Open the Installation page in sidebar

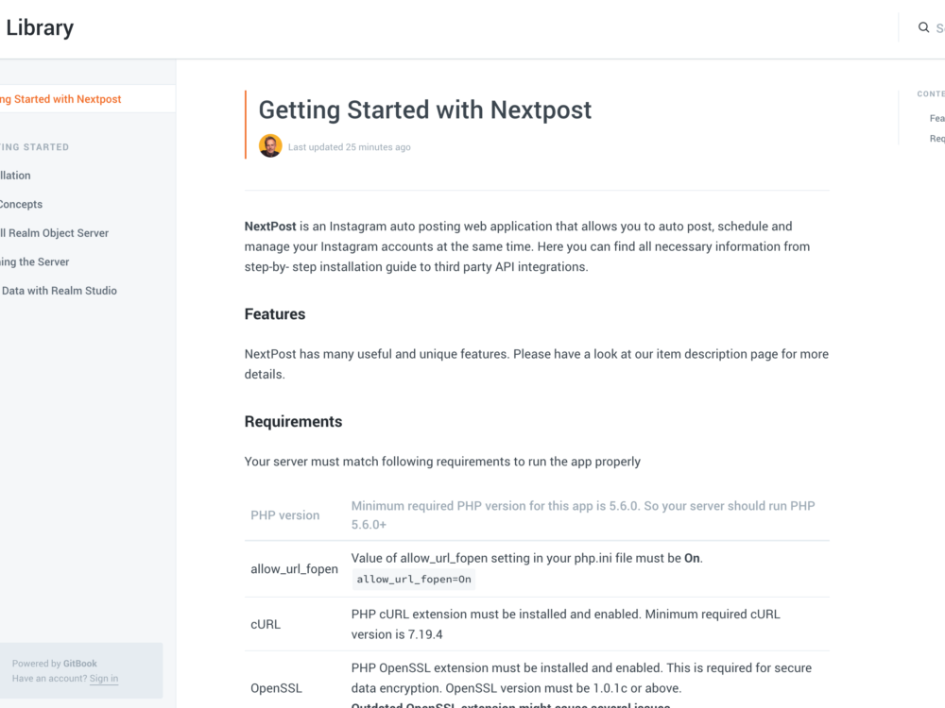(15, 176)
